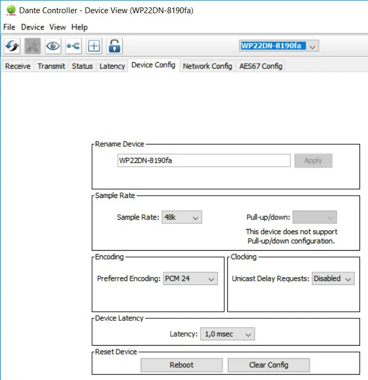The height and width of the screenshot is (380, 368).
Task: Click the Apply button
Action: 313,160
